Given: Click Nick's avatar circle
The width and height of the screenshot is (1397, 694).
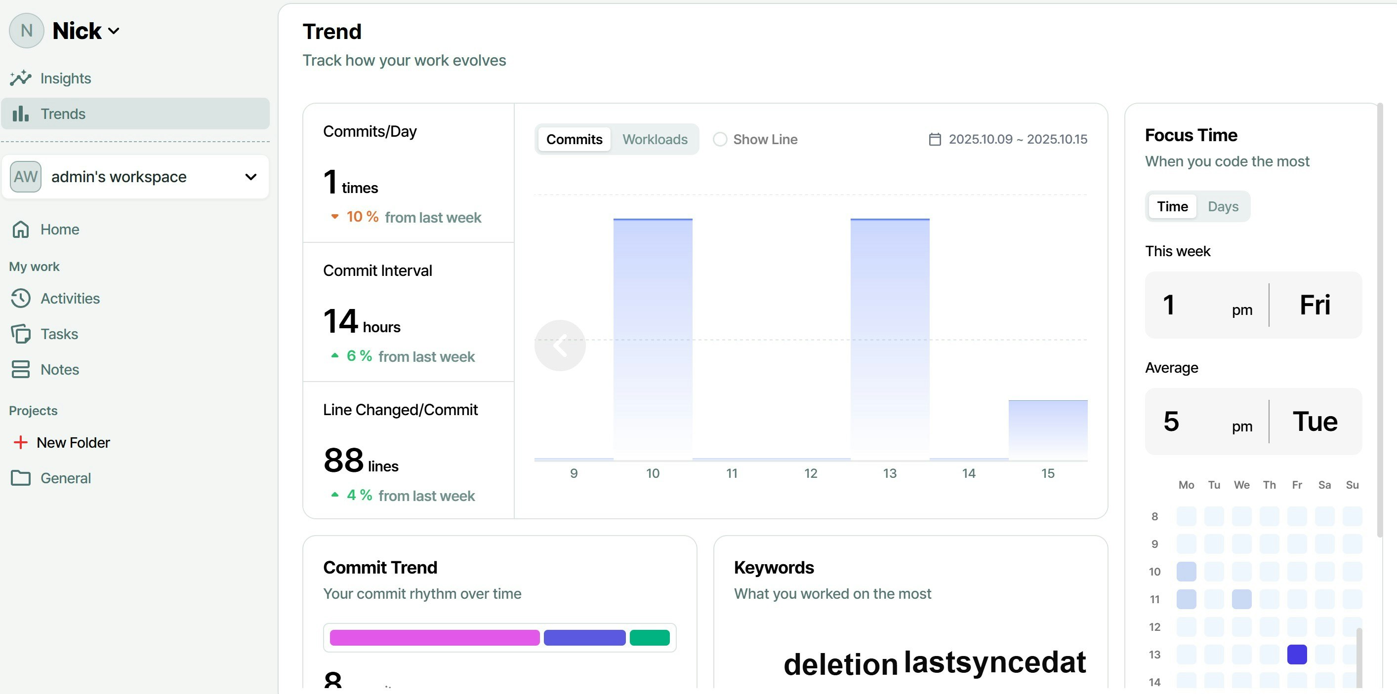Looking at the screenshot, I should (x=27, y=30).
